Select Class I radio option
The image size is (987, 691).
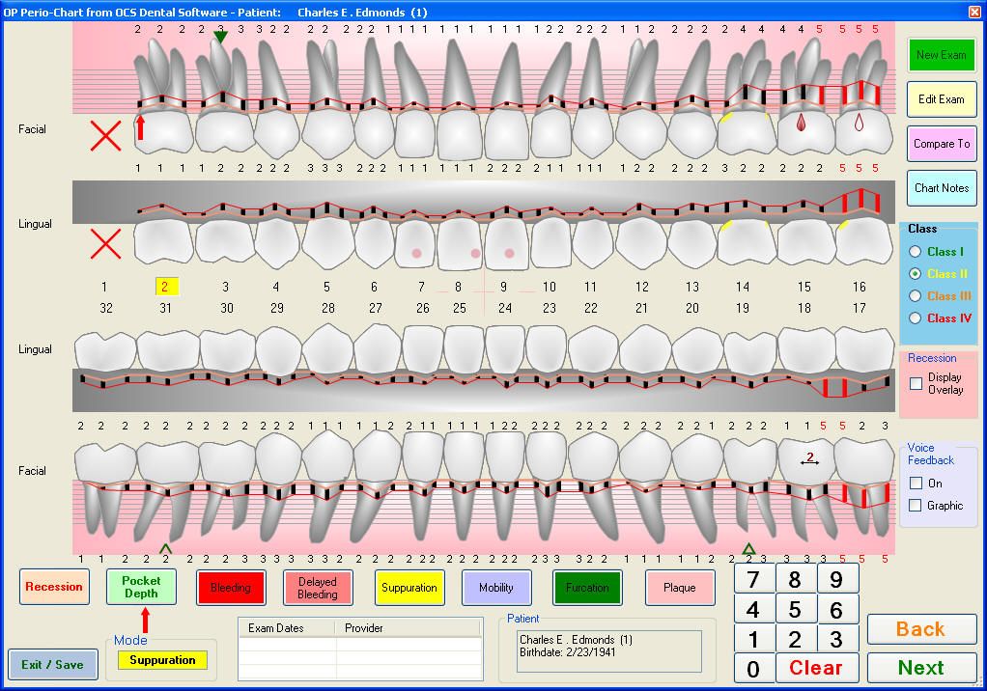(916, 252)
